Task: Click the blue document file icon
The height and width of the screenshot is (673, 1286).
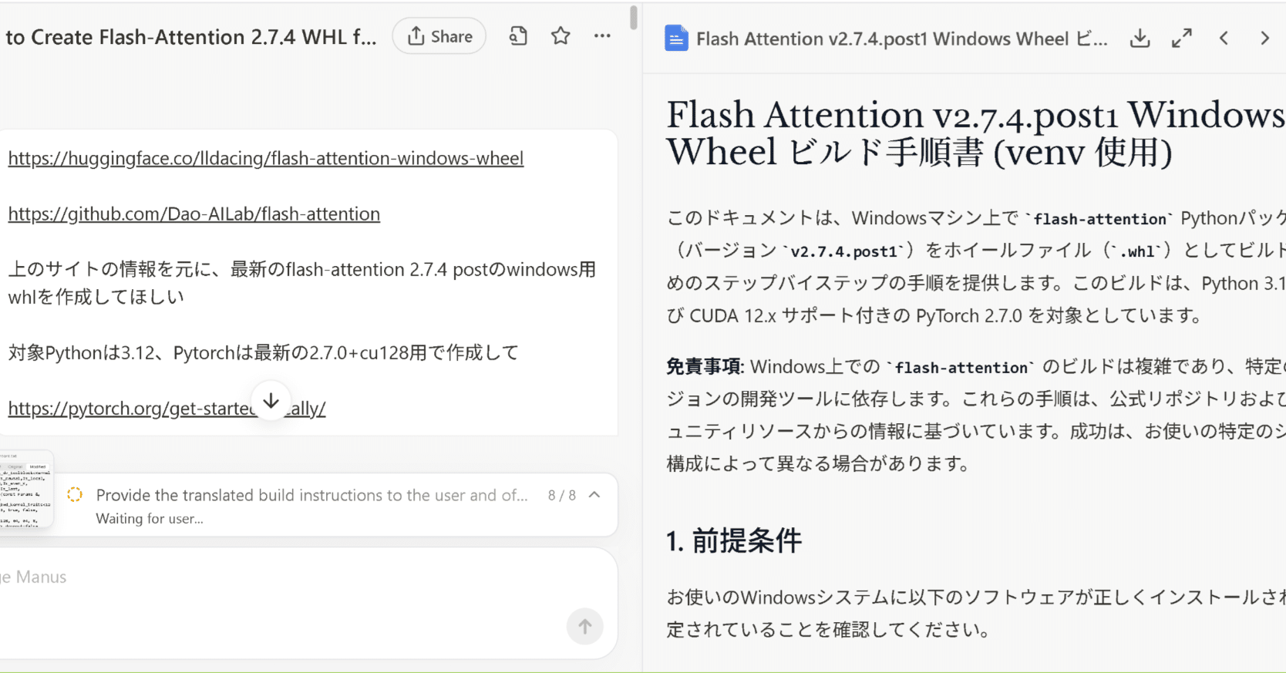Action: (676, 39)
